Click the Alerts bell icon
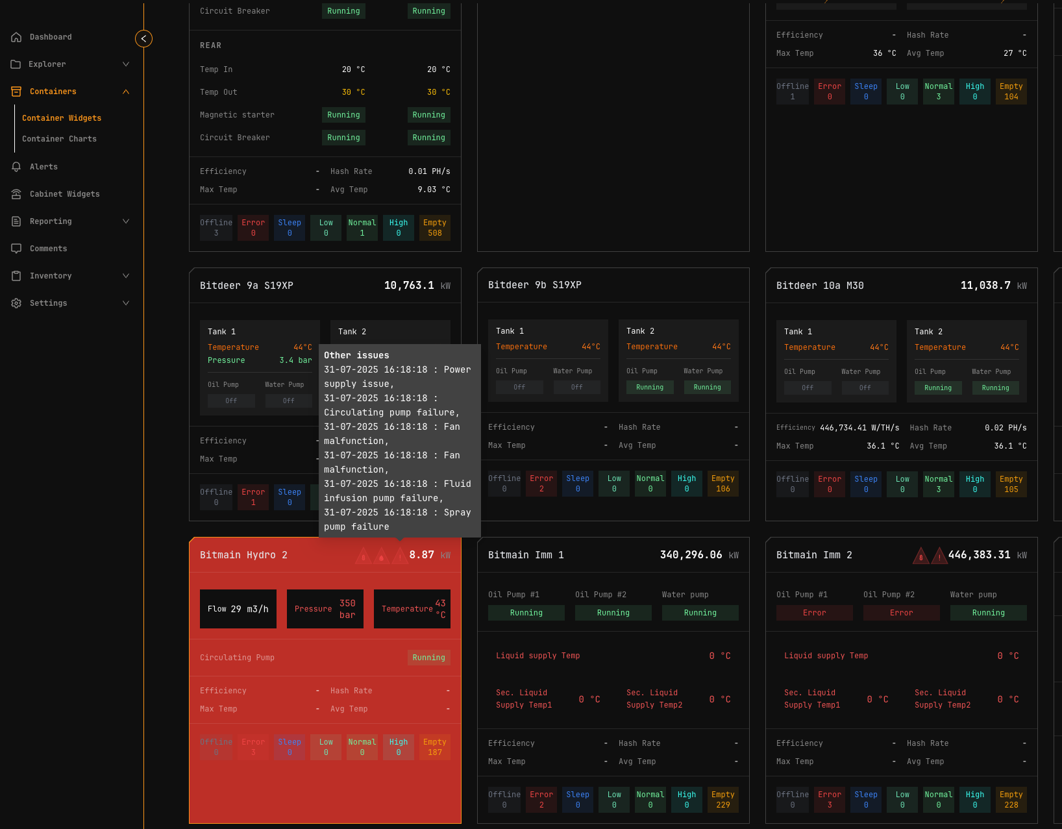The height and width of the screenshot is (829, 1062). 16,167
